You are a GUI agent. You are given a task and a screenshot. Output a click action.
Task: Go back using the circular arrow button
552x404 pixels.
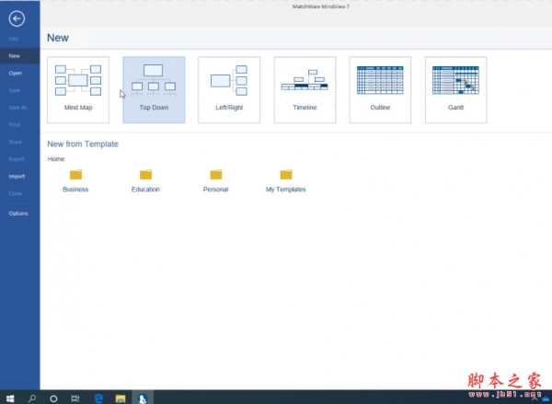click(x=17, y=18)
